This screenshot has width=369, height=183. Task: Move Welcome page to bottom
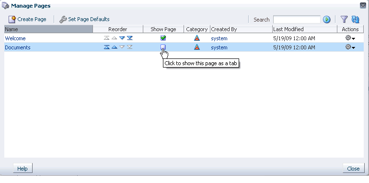point(130,38)
